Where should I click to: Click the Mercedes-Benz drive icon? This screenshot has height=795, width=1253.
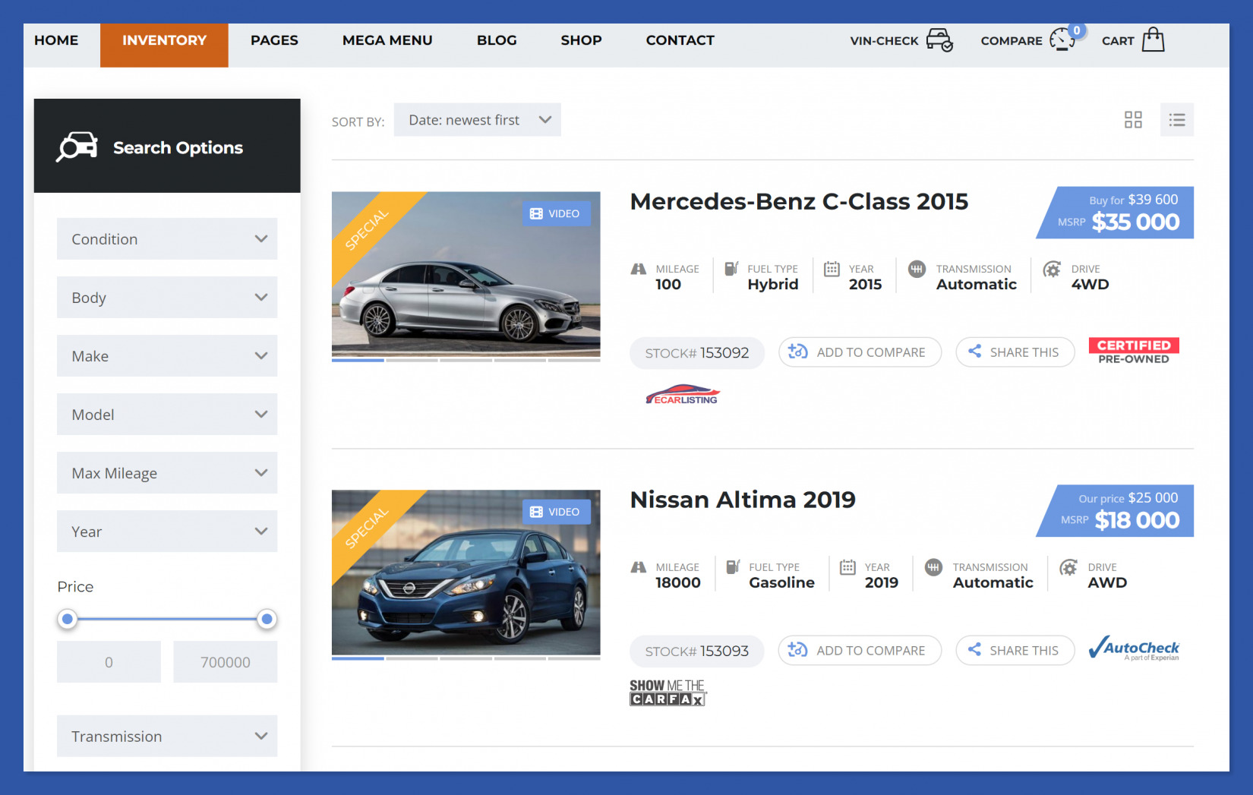1052,269
